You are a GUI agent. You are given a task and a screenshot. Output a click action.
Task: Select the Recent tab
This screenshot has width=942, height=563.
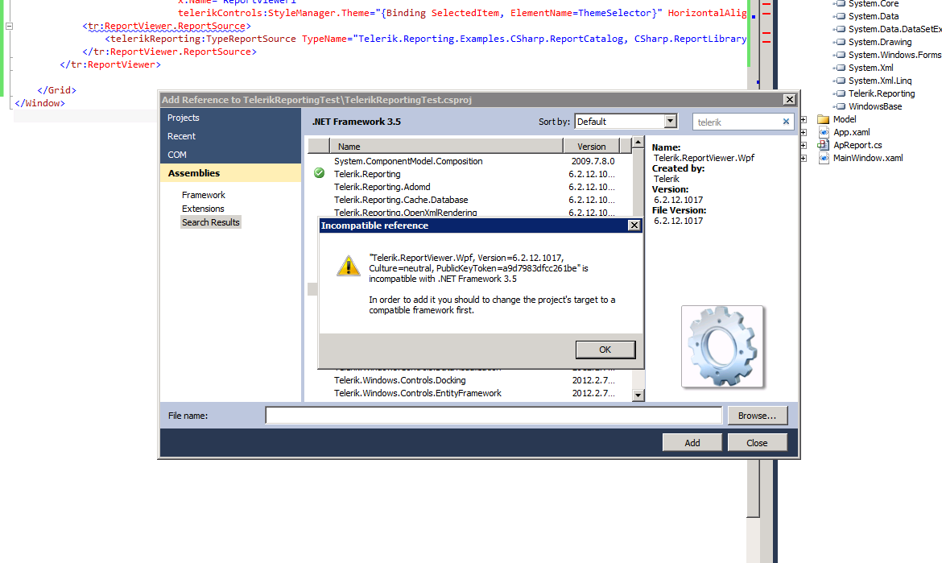[231, 136]
